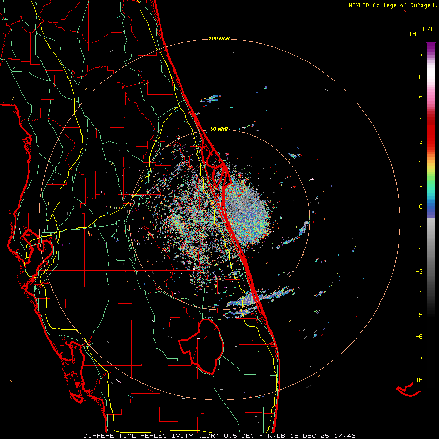Screen dimensions: 439x439
Task: Click the KMLB radar site identifier
Action: 277,436
